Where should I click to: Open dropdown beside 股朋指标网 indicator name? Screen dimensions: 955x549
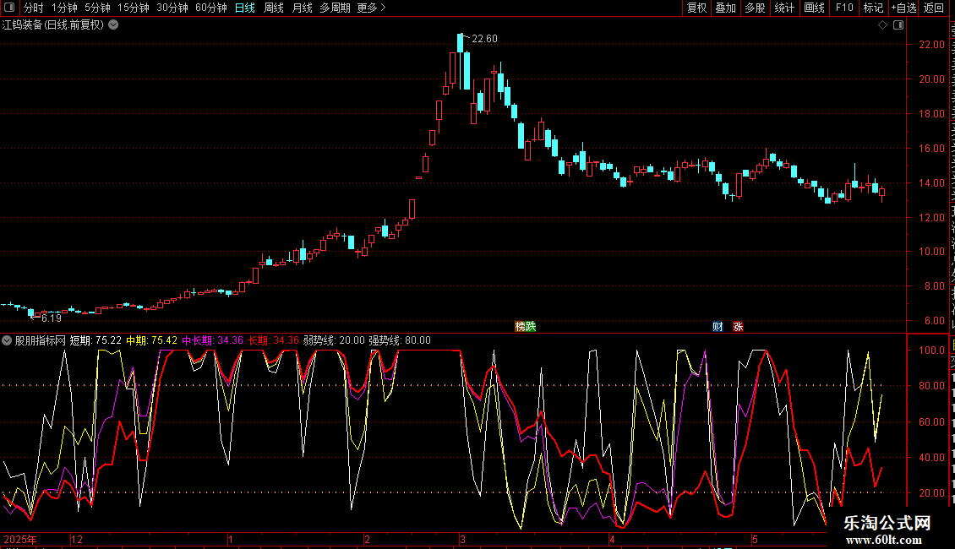tap(7, 340)
